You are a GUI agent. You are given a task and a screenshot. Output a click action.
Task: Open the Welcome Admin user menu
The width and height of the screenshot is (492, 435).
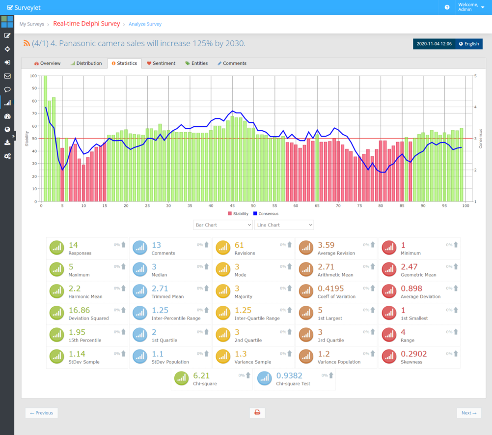[x=470, y=7]
